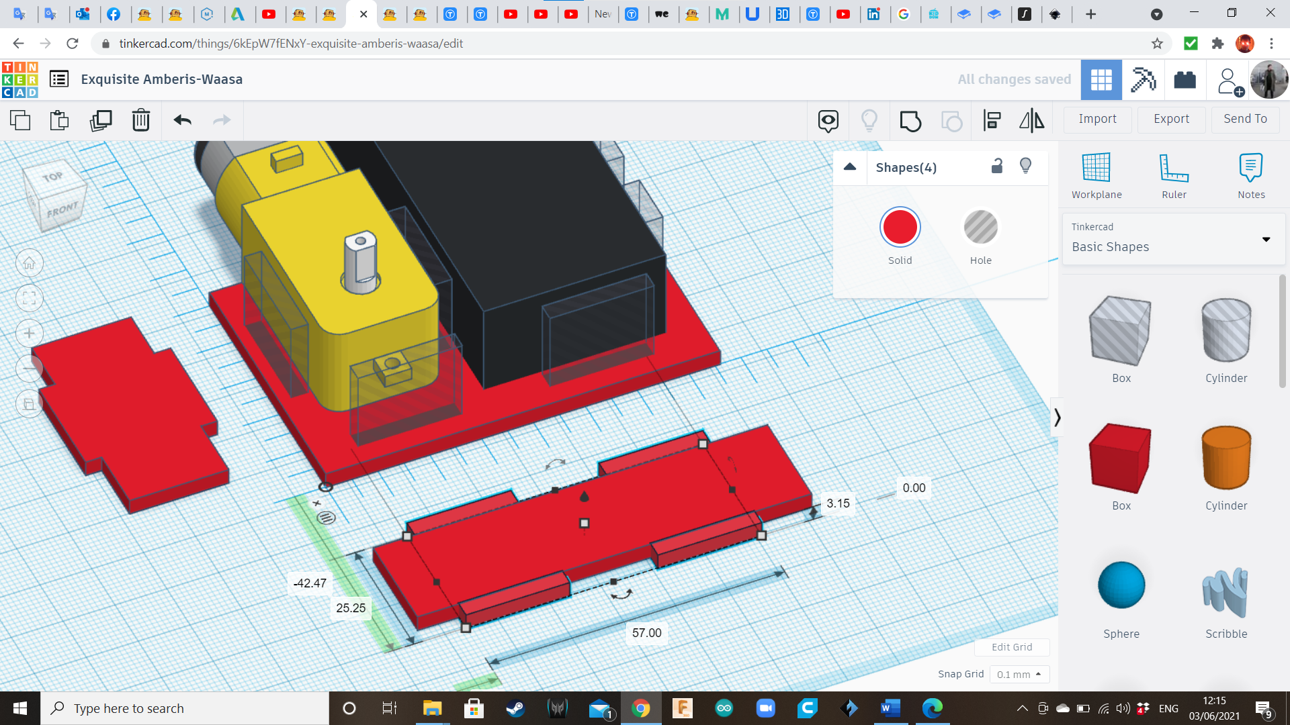Image resolution: width=1290 pixels, height=725 pixels.
Task: Open the Snap Grid value dropdown
Action: [x=1019, y=674]
